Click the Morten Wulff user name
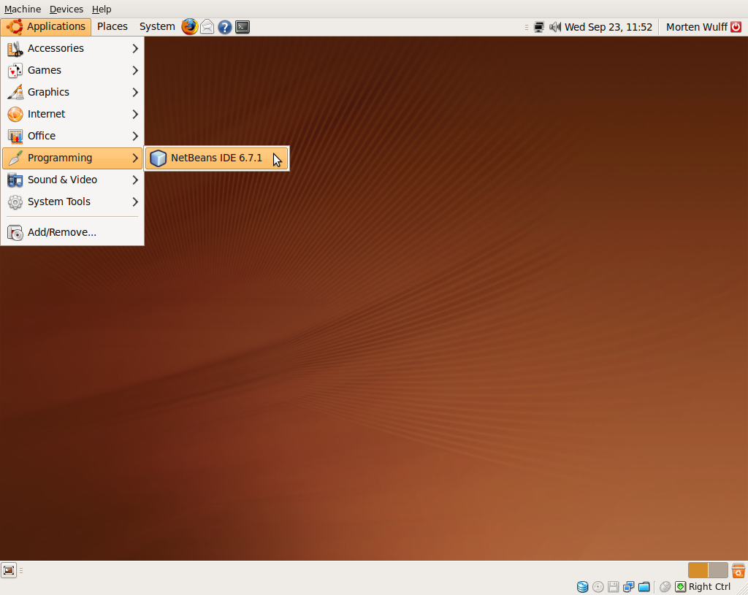 pyautogui.click(x=696, y=27)
